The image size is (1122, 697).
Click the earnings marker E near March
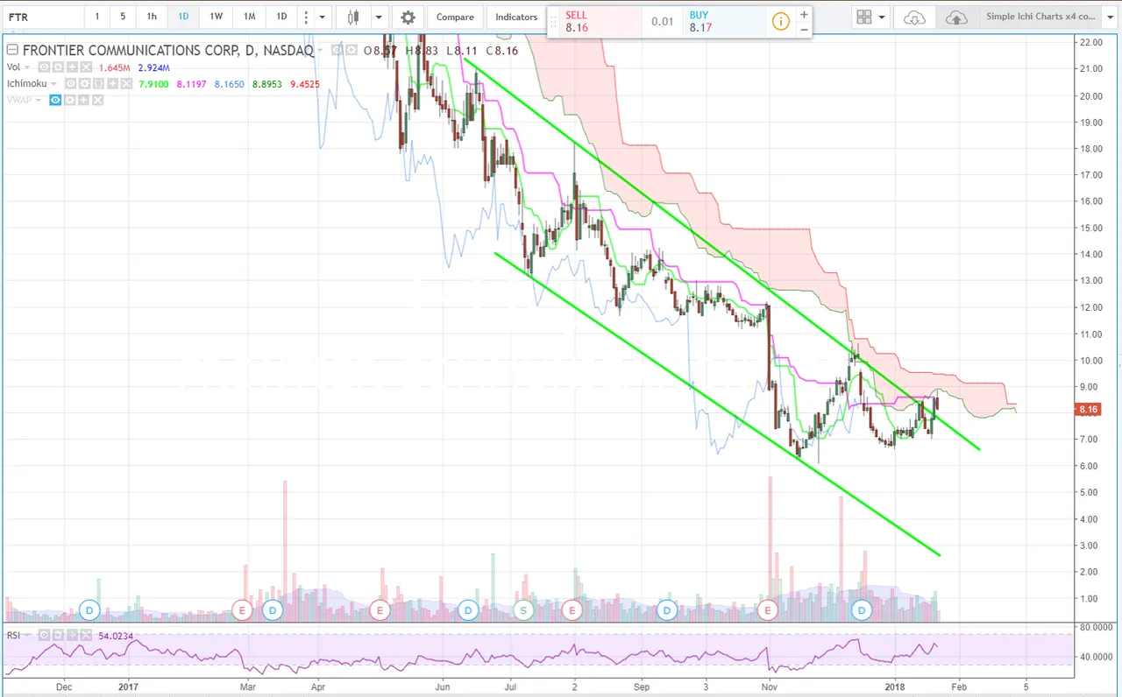[x=243, y=609]
